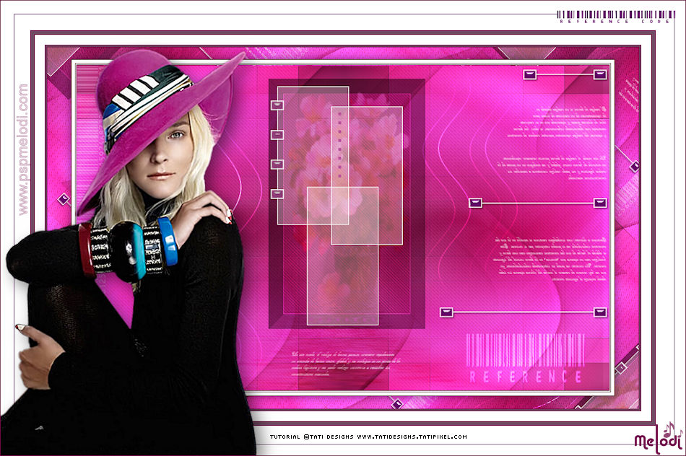The image size is (686, 456).
Task: Click the lowest small square button beside flower frame
Action: [x=277, y=193]
